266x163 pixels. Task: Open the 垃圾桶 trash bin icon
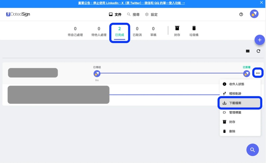point(194,31)
